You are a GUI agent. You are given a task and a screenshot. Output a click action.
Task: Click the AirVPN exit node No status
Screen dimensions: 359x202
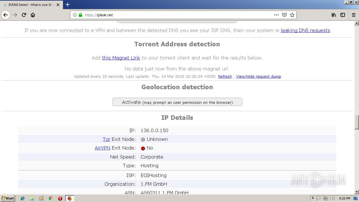click(x=147, y=148)
